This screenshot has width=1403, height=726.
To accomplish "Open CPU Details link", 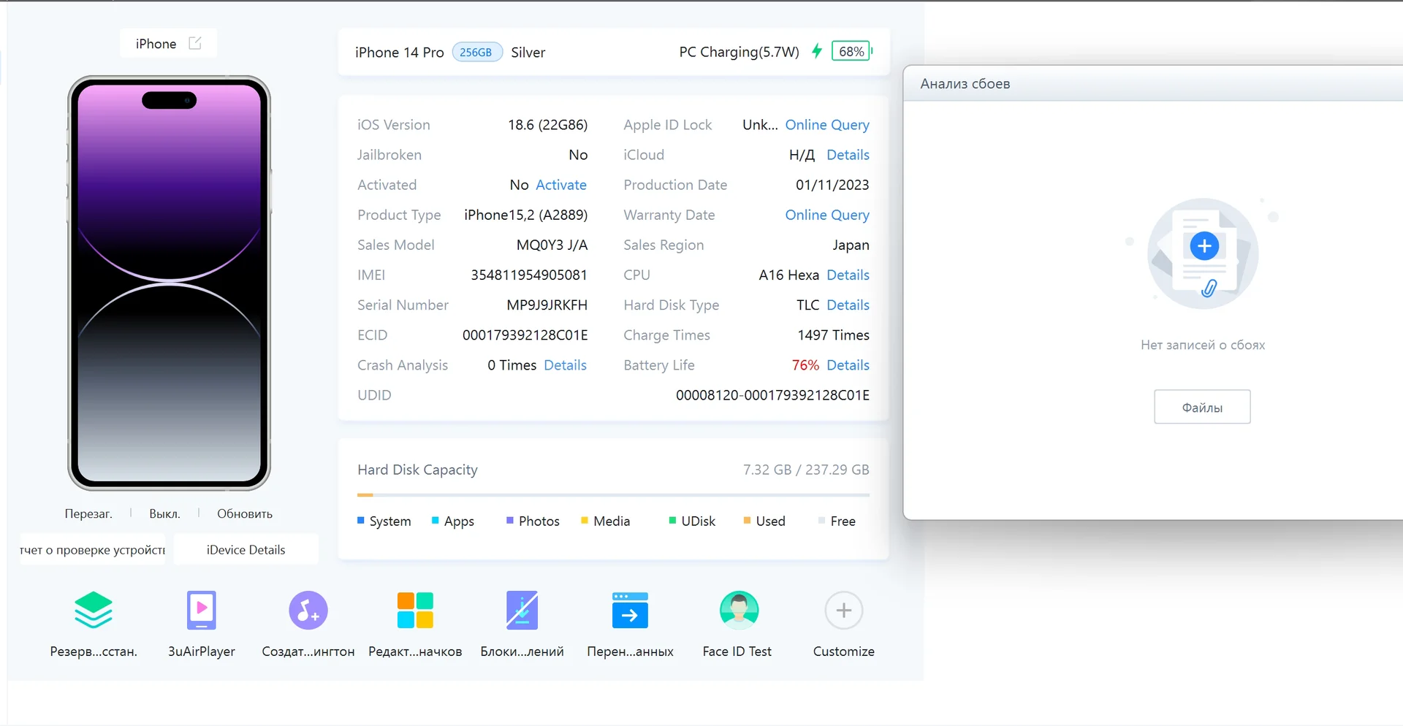I will point(848,275).
